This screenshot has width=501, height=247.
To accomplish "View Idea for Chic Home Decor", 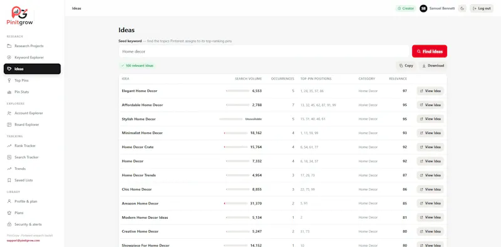I will click(430, 189).
